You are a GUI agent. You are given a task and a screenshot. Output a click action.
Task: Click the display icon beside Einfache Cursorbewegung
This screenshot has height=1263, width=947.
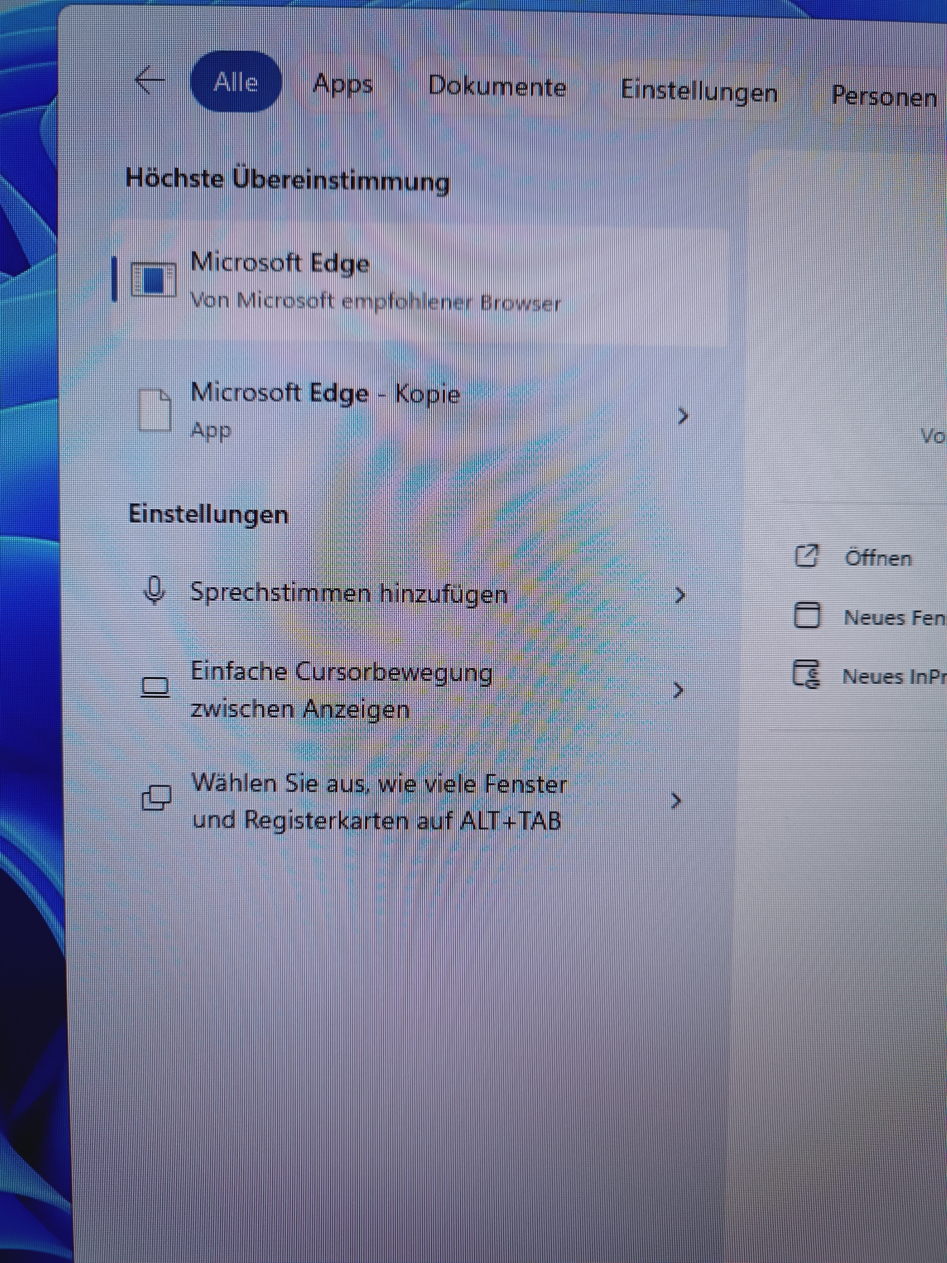(x=155, y=687)
